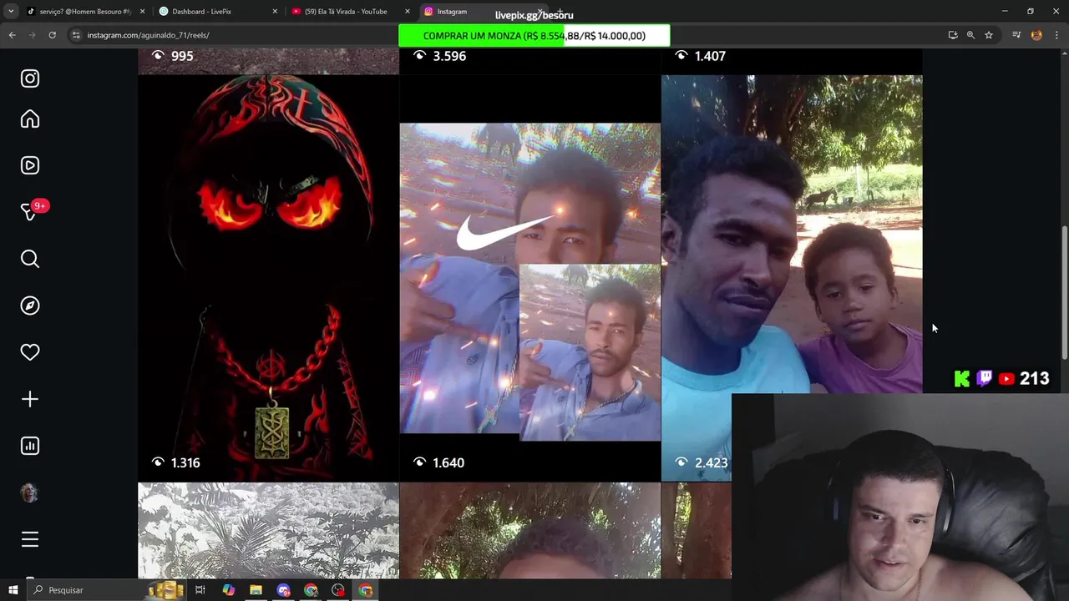
Task: Close the Ela Tá Virada YouTube tab
Action: (408, 12)
